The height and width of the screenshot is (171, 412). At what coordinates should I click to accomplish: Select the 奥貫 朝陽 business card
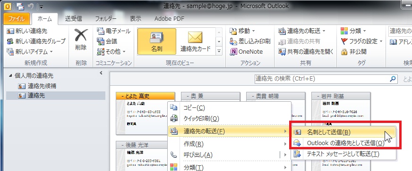click(x=276, y=97)
